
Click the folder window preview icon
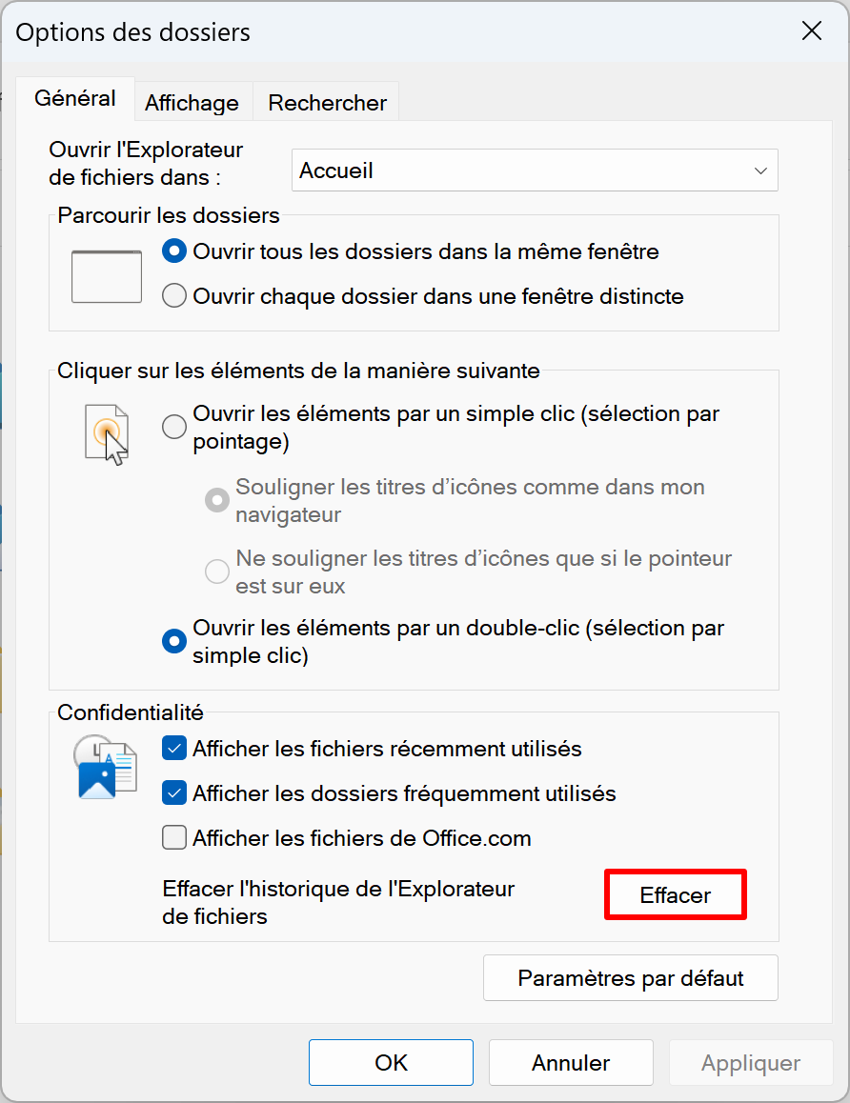click(x=107, y=276)
